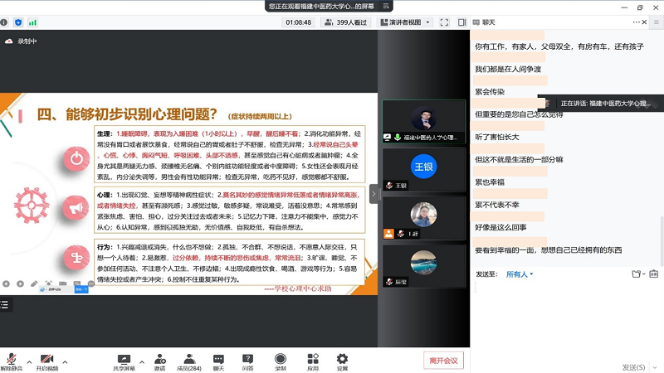Open send options arrow beside 发送(S)

(655, 367)
